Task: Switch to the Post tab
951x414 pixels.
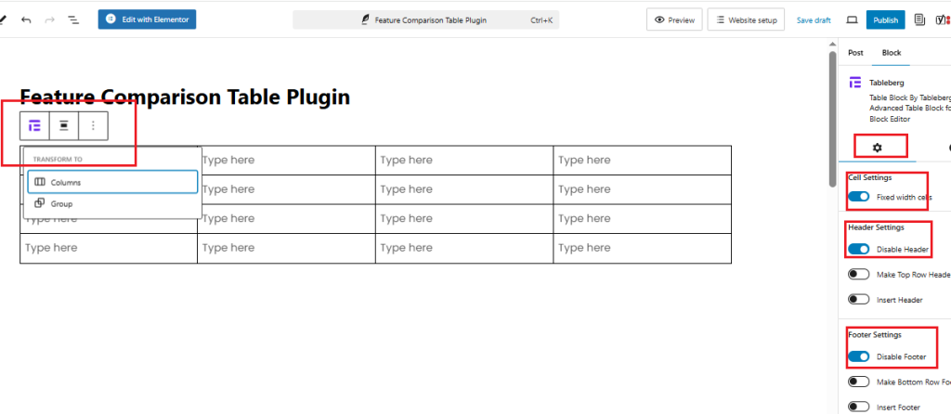Action: (855, 53)
